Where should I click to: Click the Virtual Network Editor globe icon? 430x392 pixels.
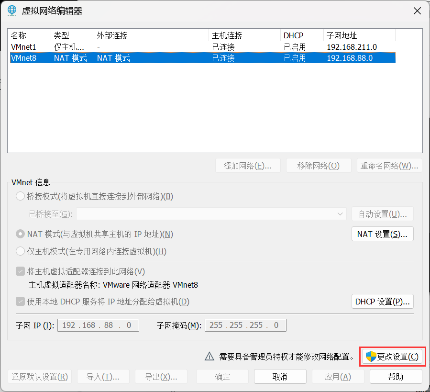pos(12,11)
